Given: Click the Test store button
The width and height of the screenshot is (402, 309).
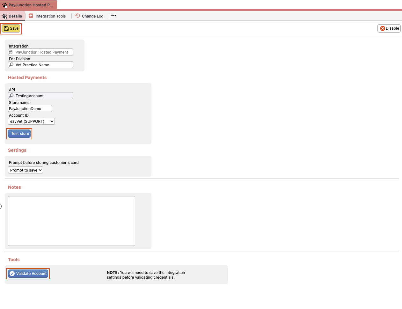Looking at the screenshot, I should (19, 134).
